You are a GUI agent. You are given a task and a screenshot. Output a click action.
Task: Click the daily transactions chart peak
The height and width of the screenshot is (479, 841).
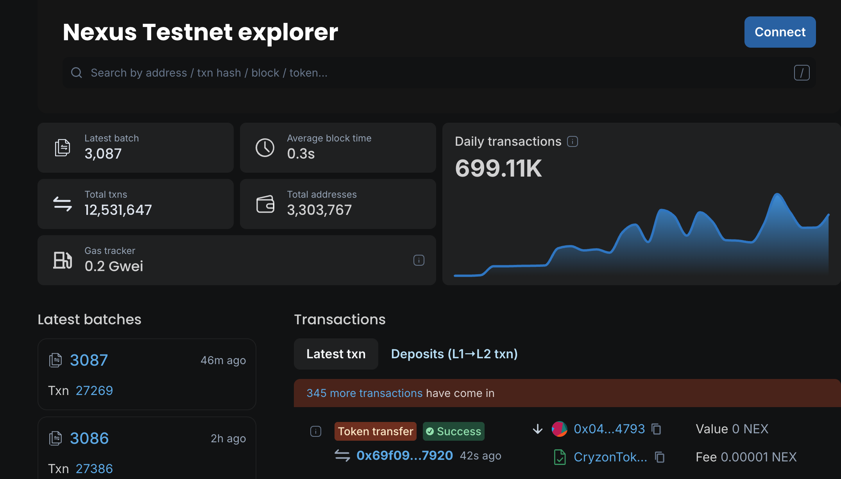pyautogui.click(x=777, y=194)
